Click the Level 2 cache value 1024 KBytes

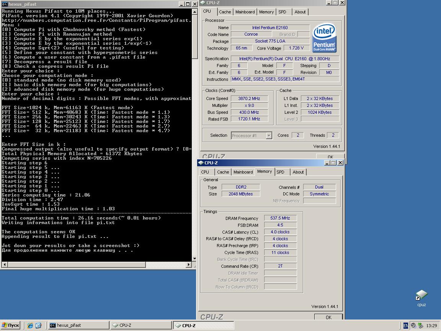pyautogui.click(x=320, y=112)
